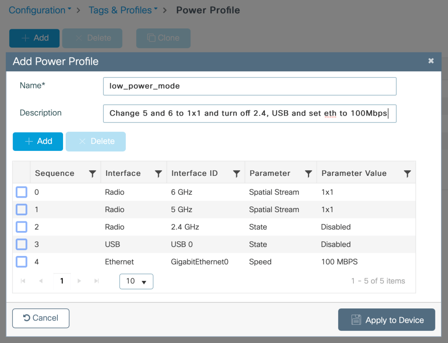Go to the next page arrow
448x343 pixels.
point(79,281)
